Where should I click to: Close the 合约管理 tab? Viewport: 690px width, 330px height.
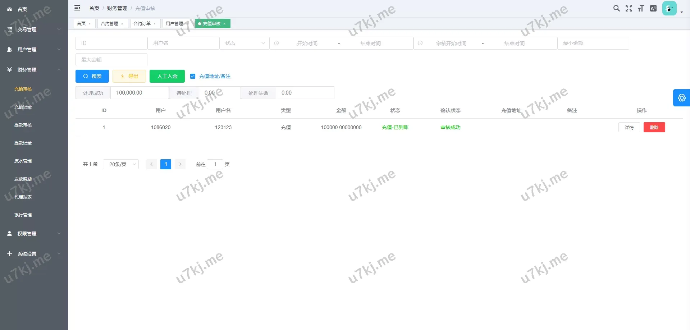point(122,24)
